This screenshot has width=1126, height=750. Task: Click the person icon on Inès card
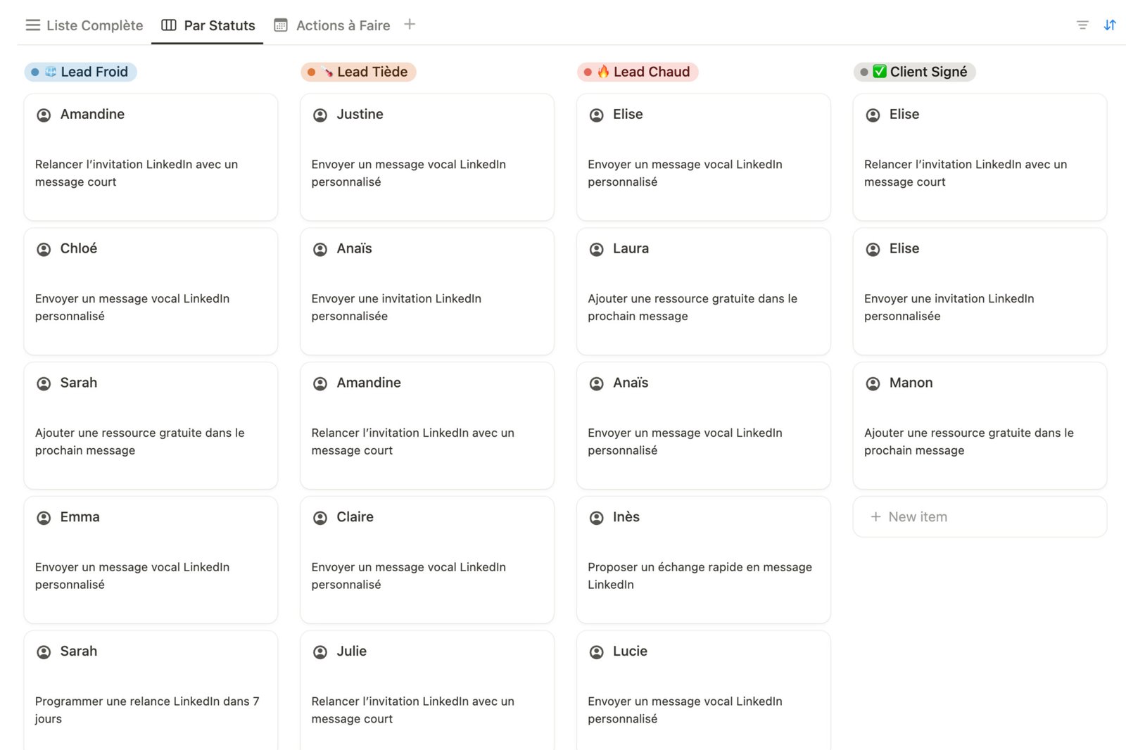[x=597, y=518]
